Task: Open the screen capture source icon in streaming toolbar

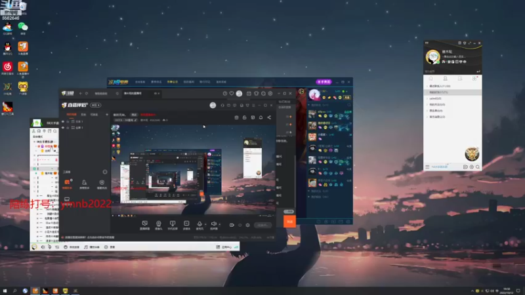Action: [x=144, y=224]
